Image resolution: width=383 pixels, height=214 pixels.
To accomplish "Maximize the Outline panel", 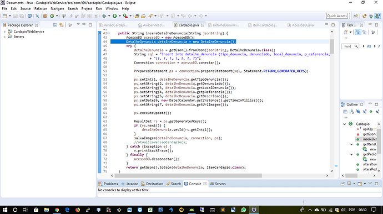I will [376, 104].
